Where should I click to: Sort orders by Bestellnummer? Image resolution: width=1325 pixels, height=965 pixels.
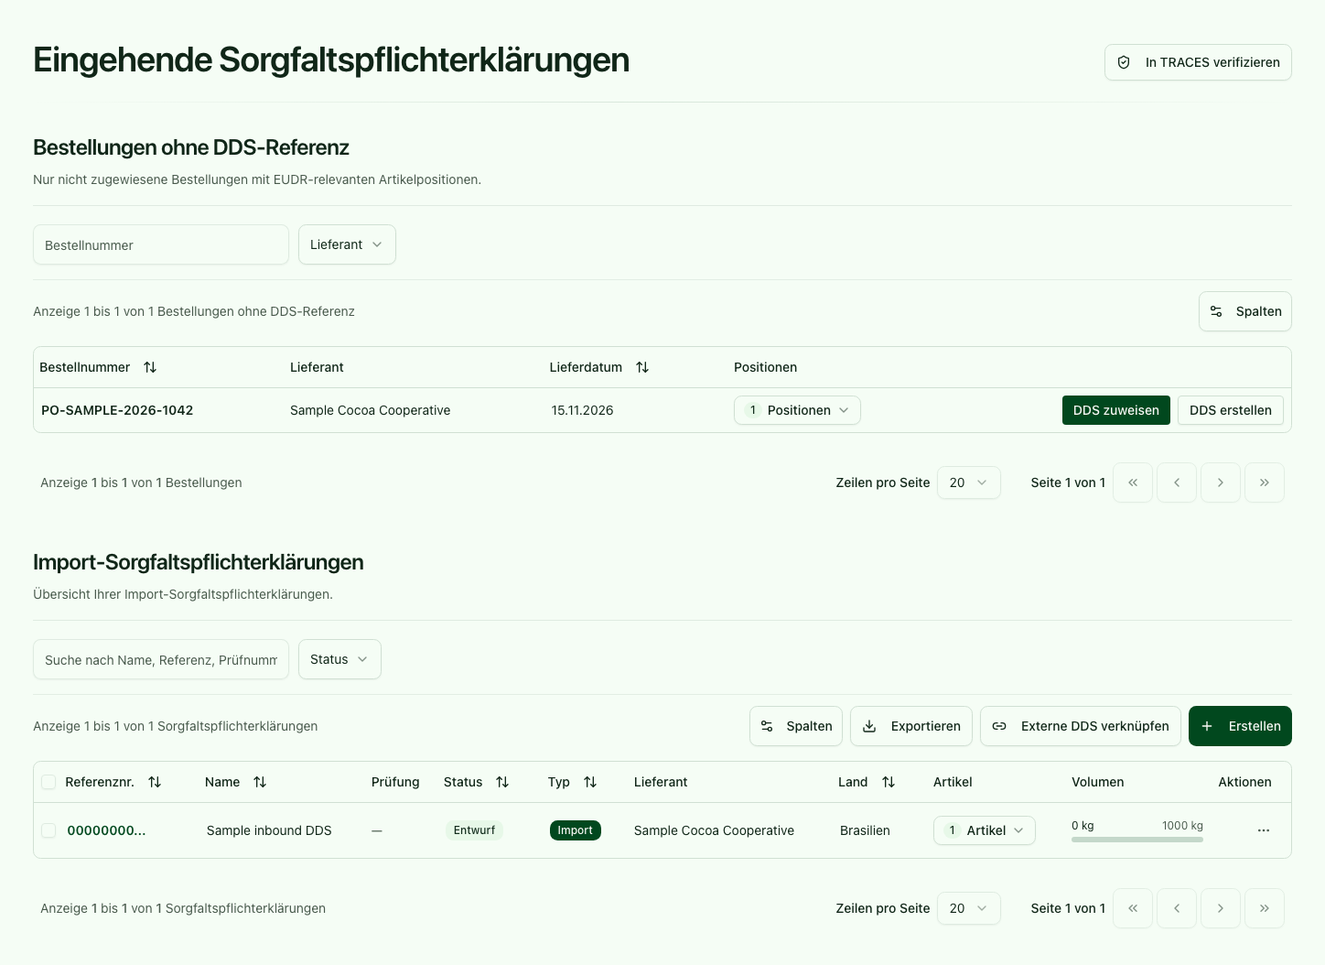point(150,367)
